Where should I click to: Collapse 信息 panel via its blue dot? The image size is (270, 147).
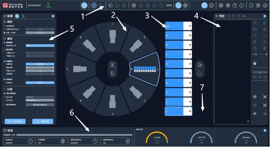coord(265,131)
